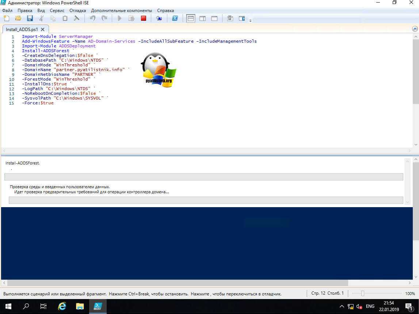This screenshot has width=419, height=314.
Task: Close the Install_ADDS.ps1 tab
Action: pyautogui.click(x=43, y=29)
